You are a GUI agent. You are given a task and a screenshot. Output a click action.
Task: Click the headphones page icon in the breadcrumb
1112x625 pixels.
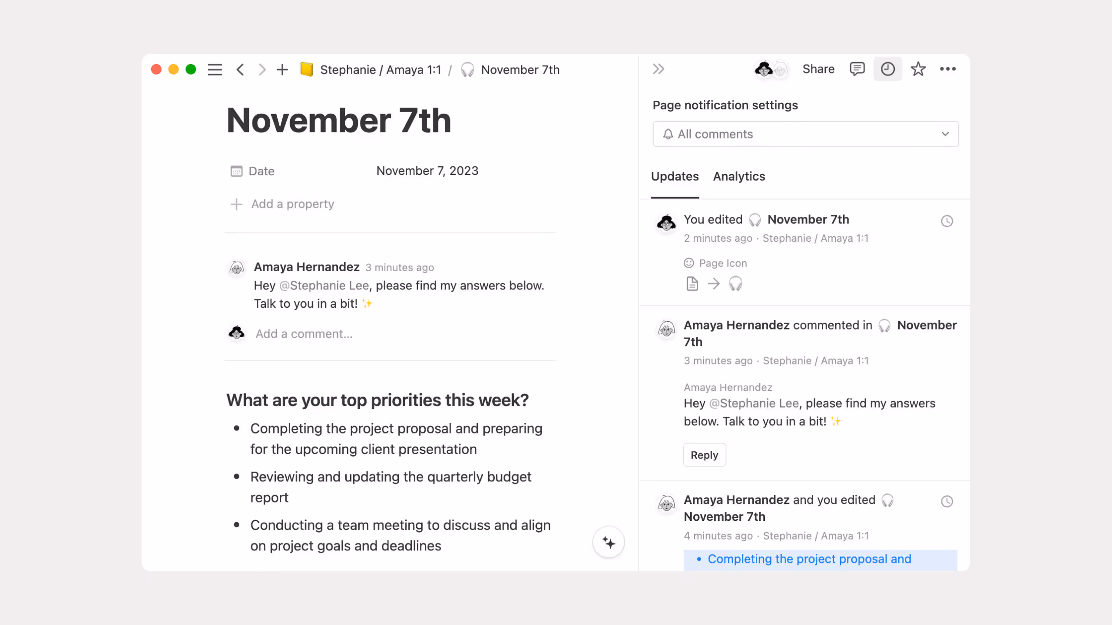[467, 69]
